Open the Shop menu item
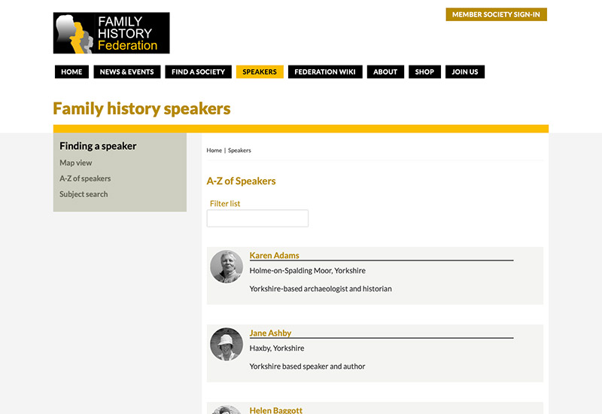Screen dimensions: 602x414 click(x=424, y=72)
